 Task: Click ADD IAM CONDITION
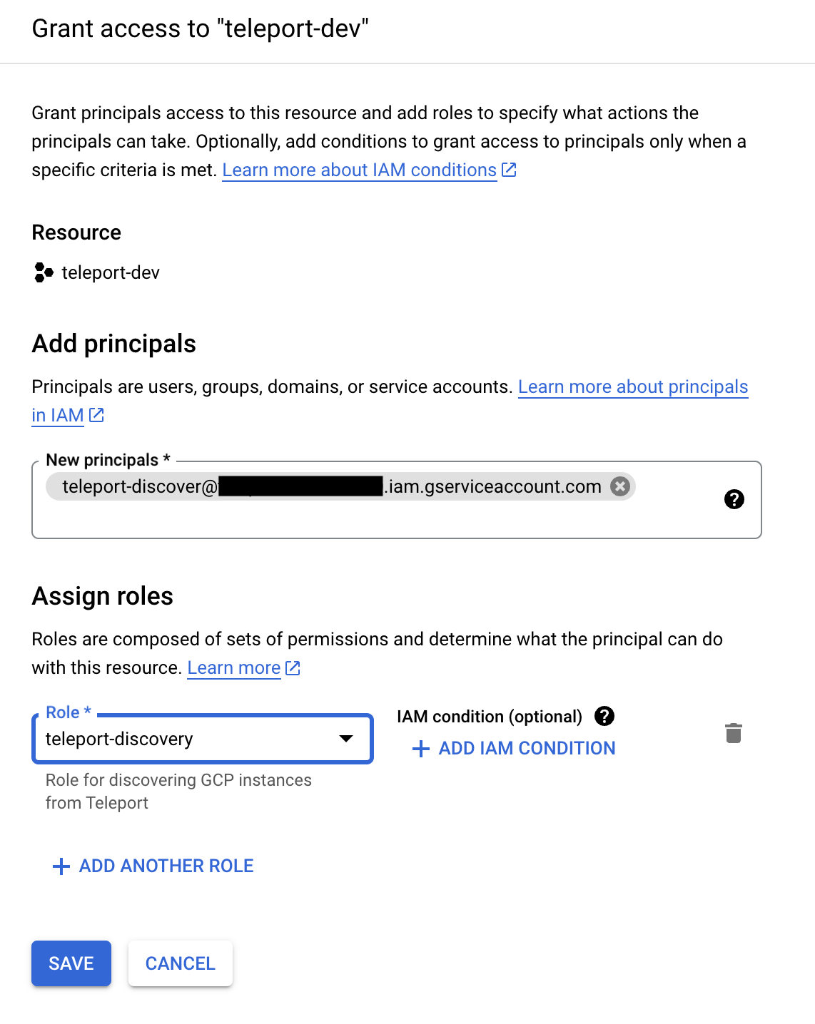tap(527, 748)
